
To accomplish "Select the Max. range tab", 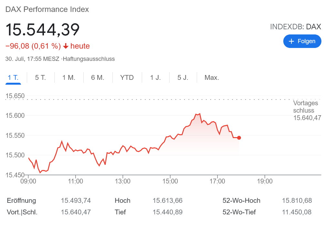I will tap(212, 78).
